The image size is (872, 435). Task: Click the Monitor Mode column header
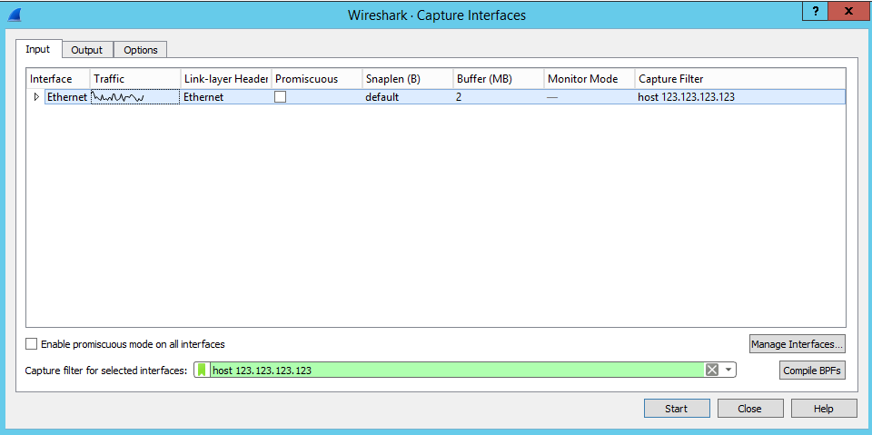tap(590, 78)
